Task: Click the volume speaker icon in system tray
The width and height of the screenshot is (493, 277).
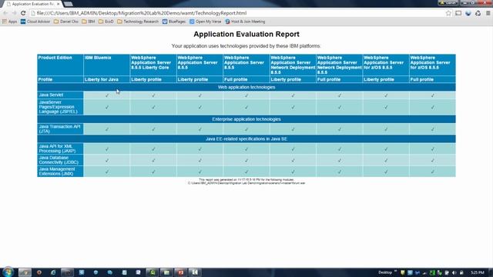Action: (x=454, y=272)
